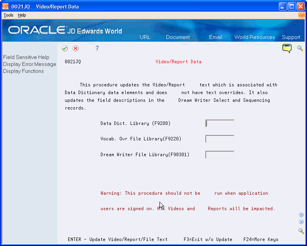The height and width of the screenshot is (246, 307).
Task: Focus the Vocab. Ovr File Library field
Action: tap(220, 139)
